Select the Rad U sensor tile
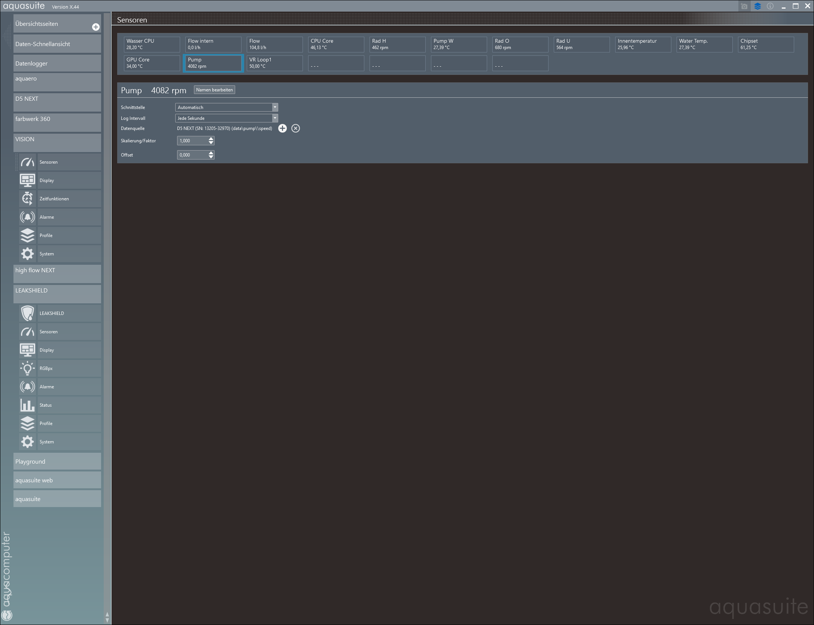814x625 pixels. (x=582, y=44)
